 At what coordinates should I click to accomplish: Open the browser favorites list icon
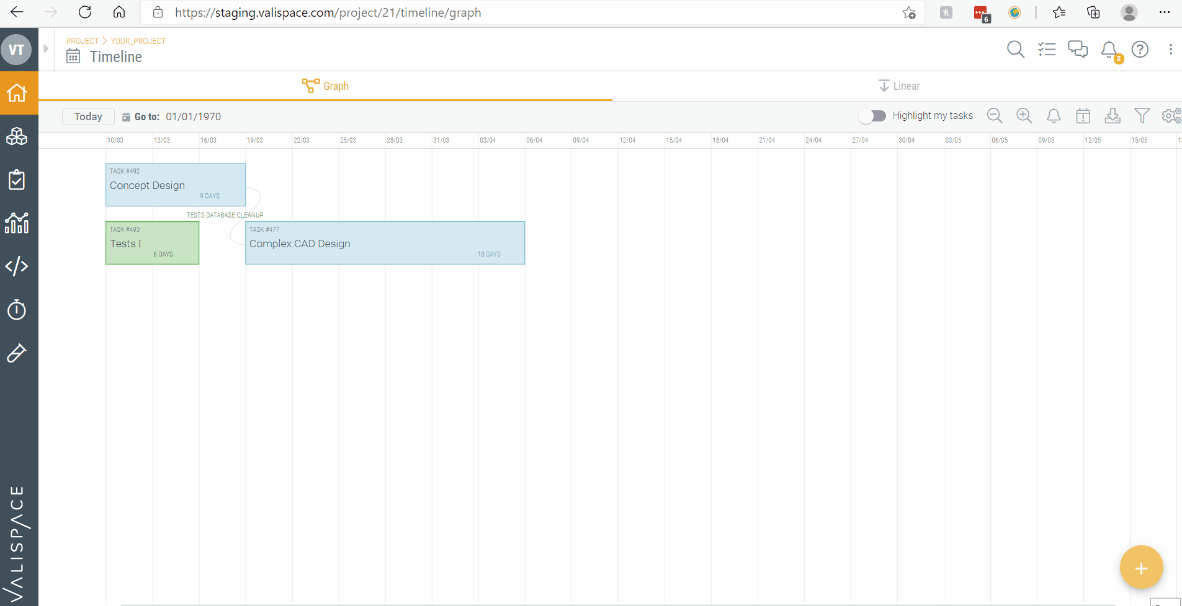pos(1059,12)
